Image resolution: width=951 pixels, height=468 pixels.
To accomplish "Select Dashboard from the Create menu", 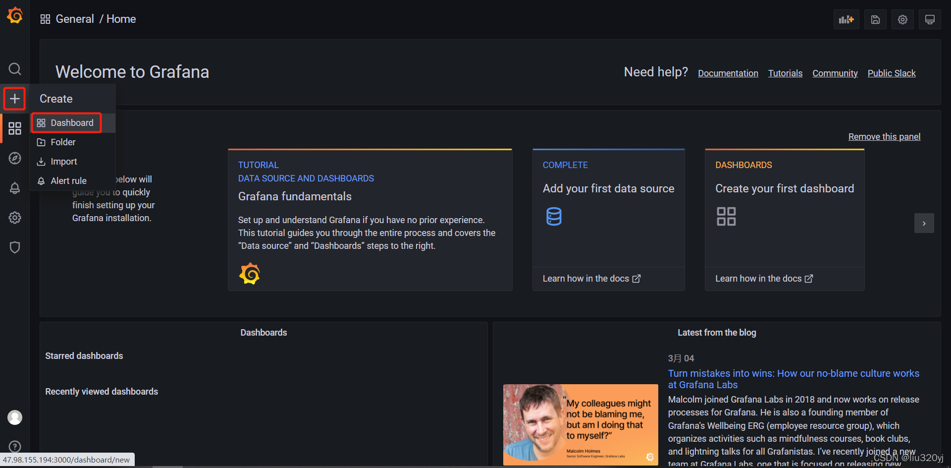I will [72, 123].
